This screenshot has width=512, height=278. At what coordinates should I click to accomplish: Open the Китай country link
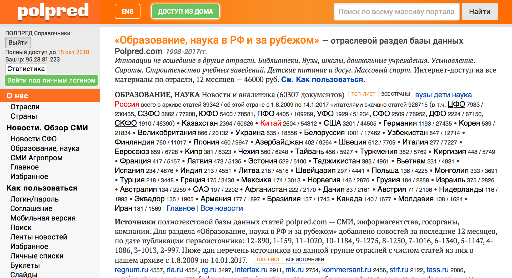[x=270, y=123]
